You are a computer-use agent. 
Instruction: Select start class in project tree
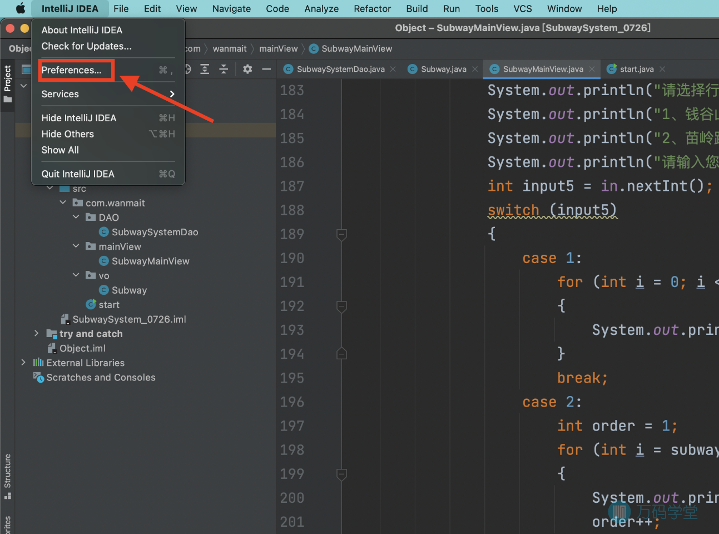tap(109, 305)
